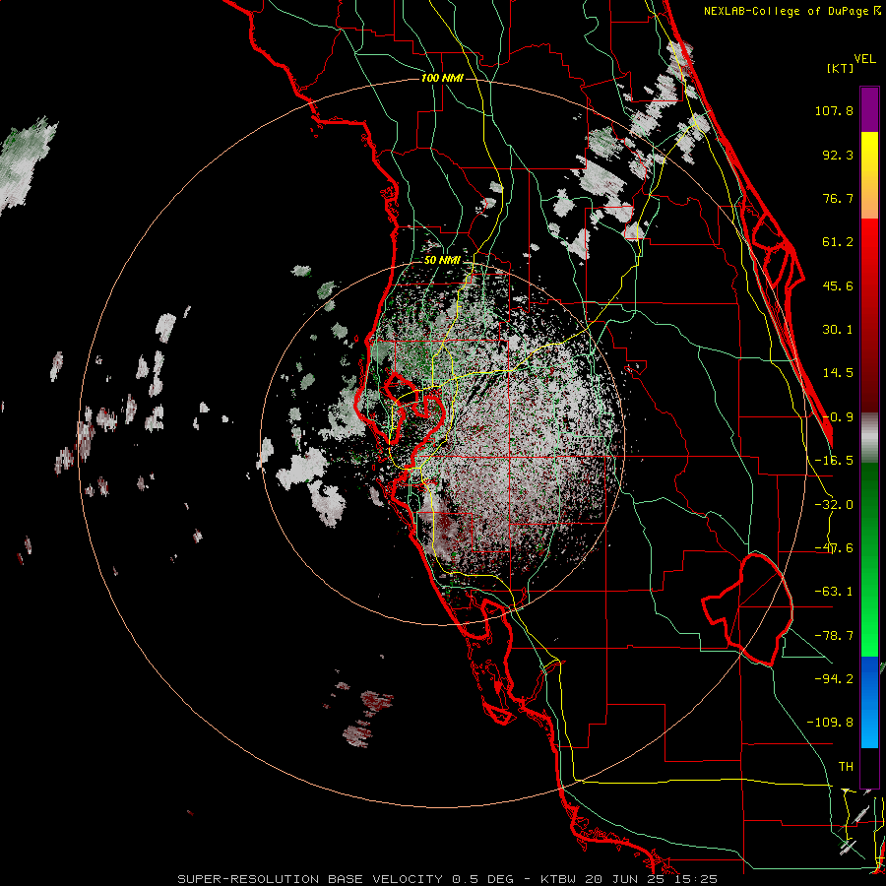Click the Super-Resolution Base Velocity caption text
Screen dimensions: 886x886
click(x=448, y=879)
